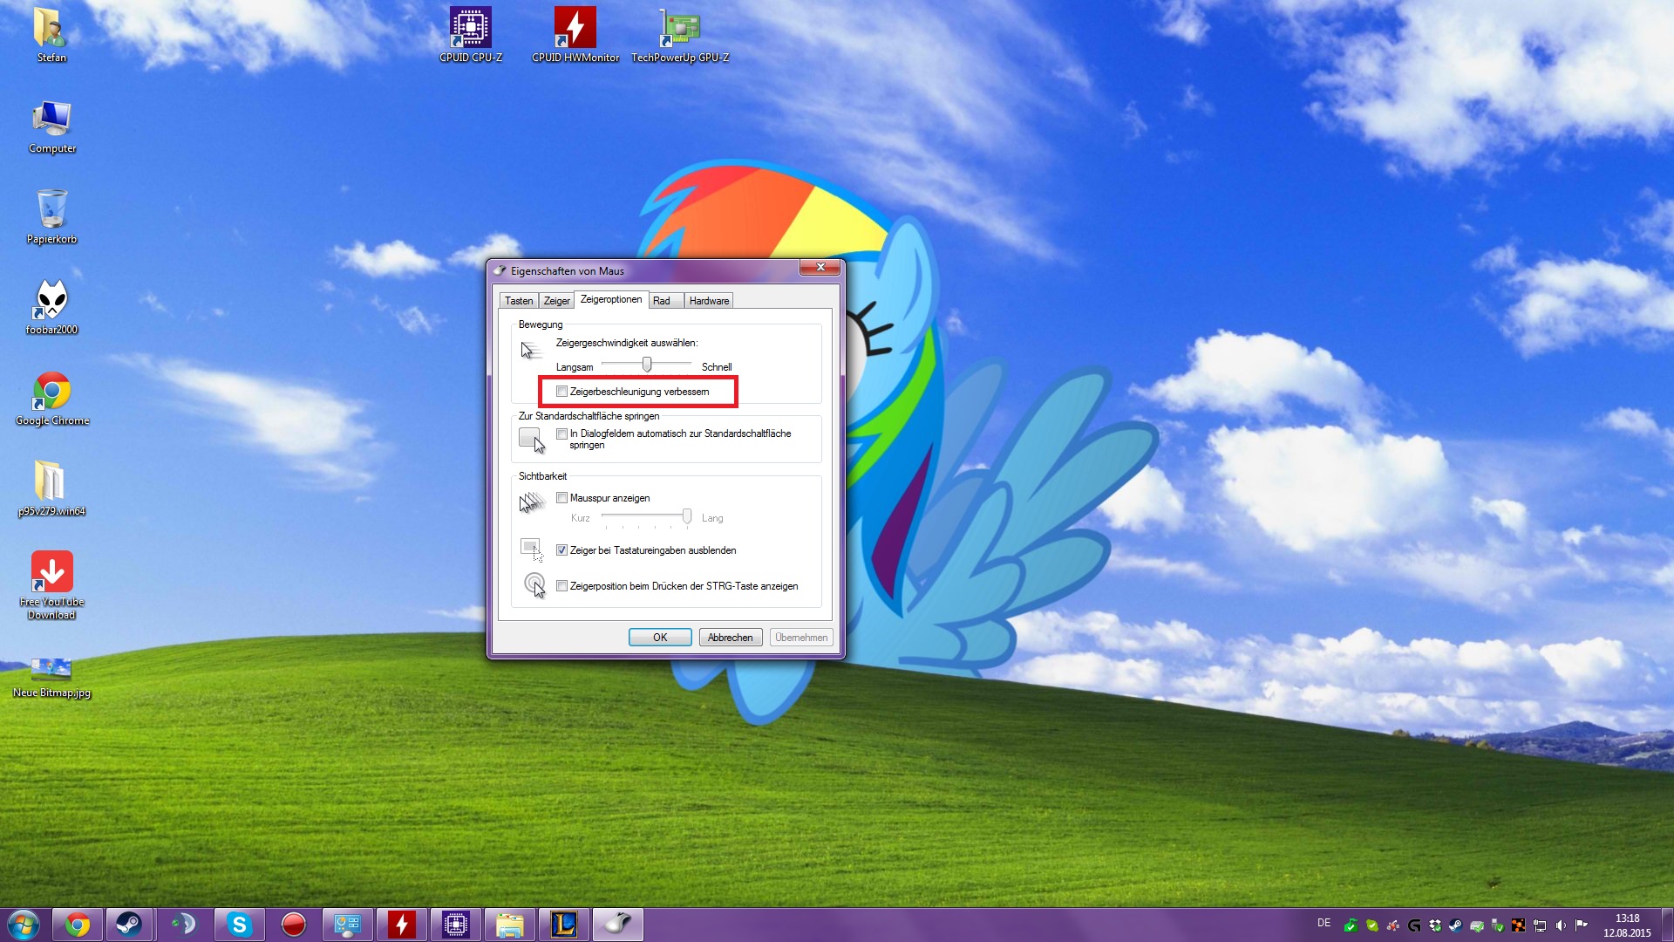The width and height of the screenshot is (1674, 942).
Task: Uncheck Zeiger bei Tastatureingaben ausblenden
Action: [562, 550]
